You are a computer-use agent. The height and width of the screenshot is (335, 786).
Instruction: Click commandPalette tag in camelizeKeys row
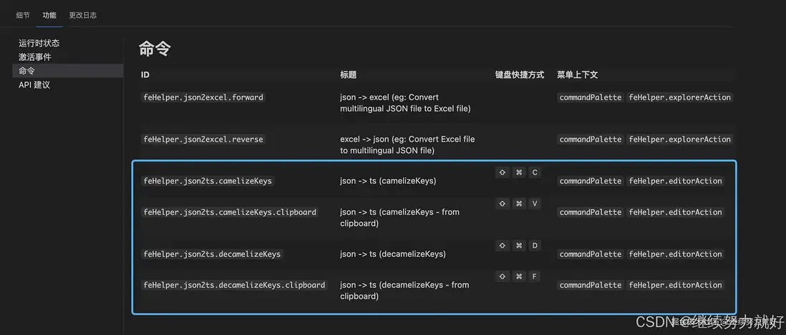coord(590,180)
